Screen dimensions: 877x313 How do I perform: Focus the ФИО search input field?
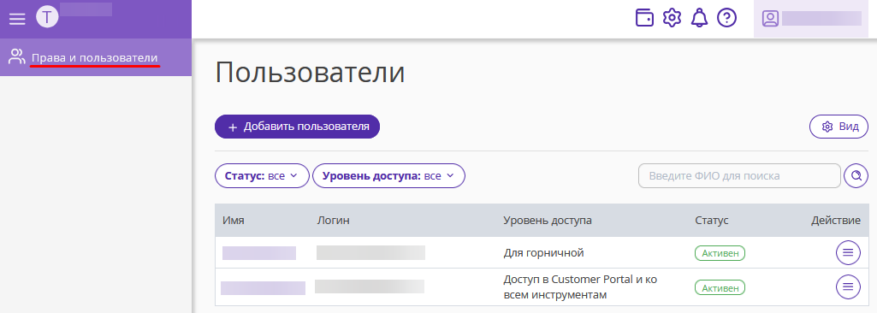point(739,176)
